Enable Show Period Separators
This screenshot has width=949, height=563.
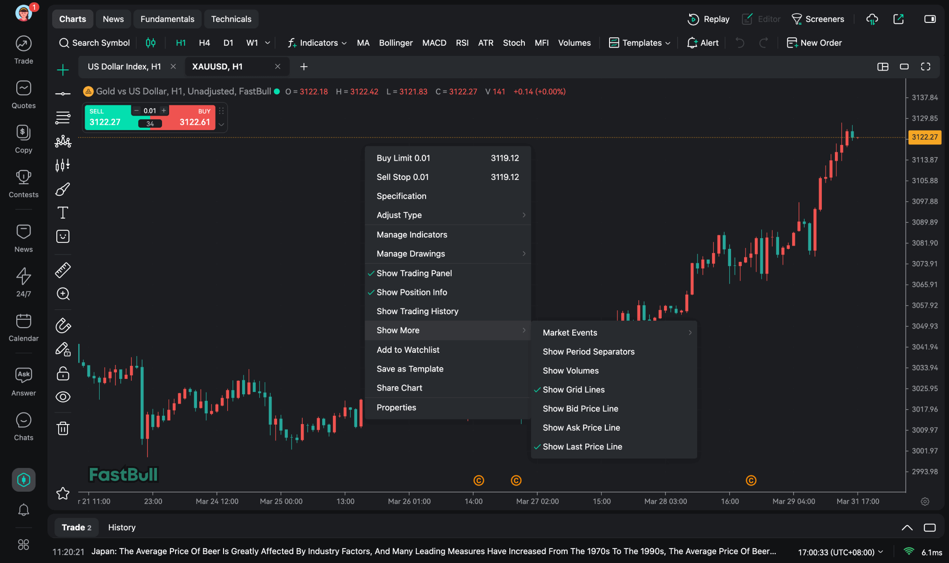point(588,351)
